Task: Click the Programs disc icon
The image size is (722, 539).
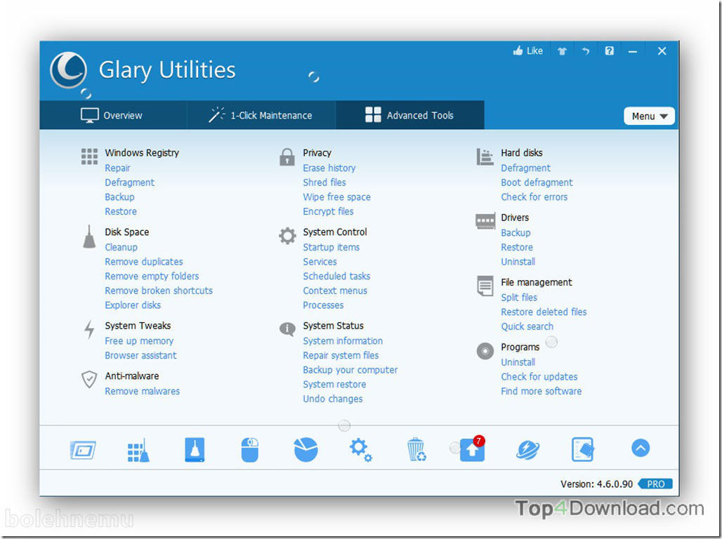Action: (x=485, y=351)
